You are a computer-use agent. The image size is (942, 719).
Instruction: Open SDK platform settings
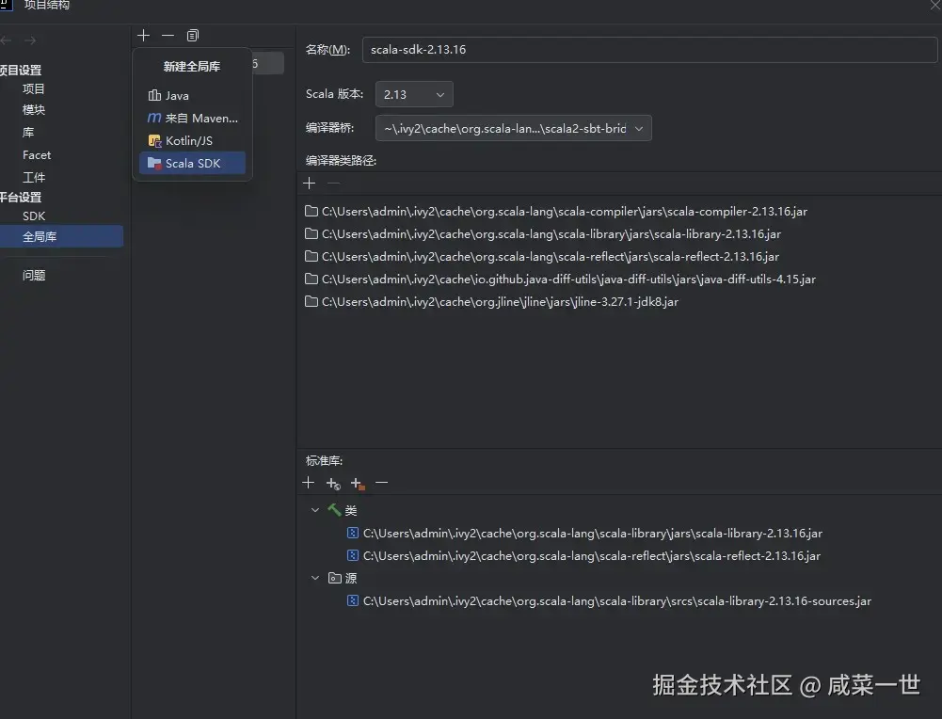34,216
